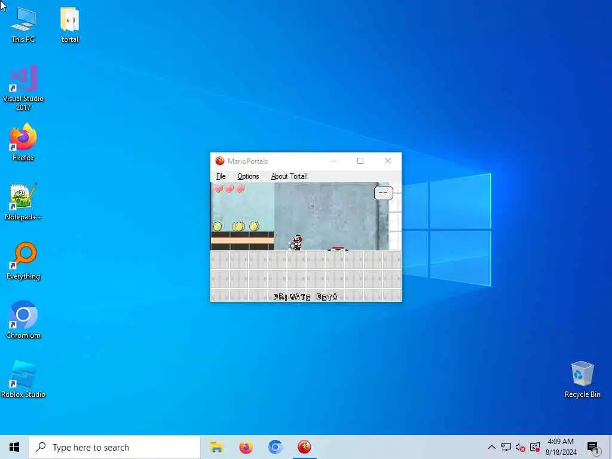
Task: Close the MarioPortals window
Action: click(x=387, y=161)
